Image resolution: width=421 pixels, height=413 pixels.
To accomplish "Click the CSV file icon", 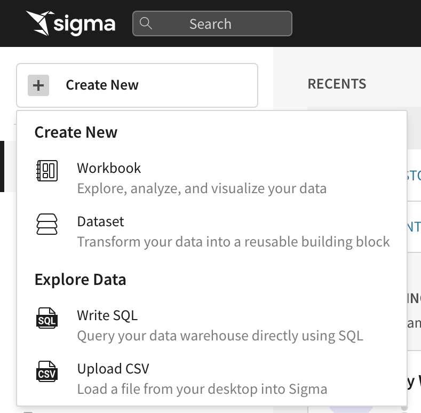I will (x=47, y=371).
